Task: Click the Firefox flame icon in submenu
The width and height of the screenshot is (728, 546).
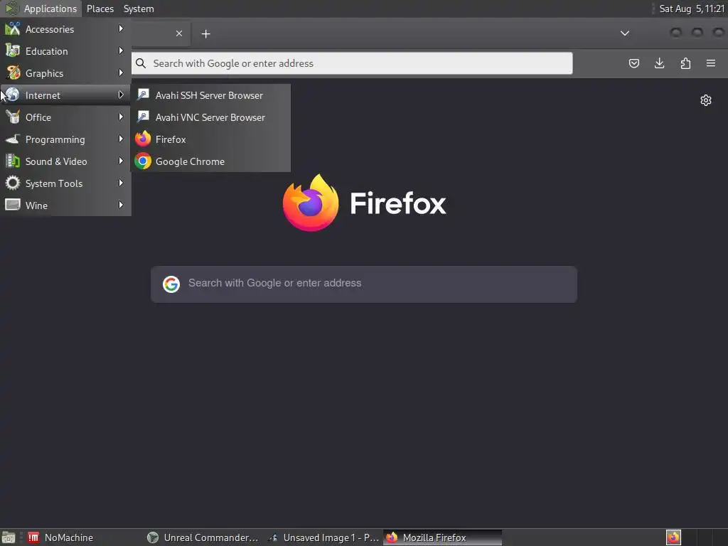Action: [x=143, y=139]
